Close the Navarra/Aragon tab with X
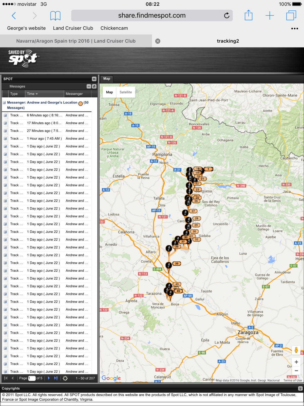This screenshot has height=406, width=304. point(158,41)
